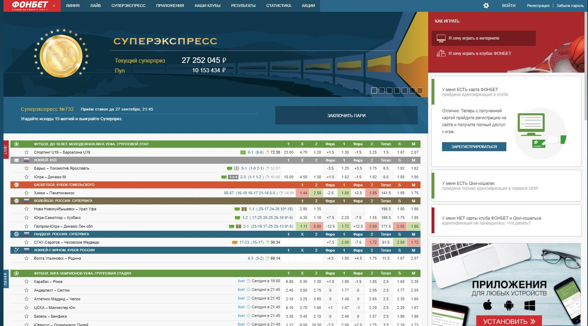Collapse the ВОЛЕЙБОЛ. РОССИЯ. СУПЕРЛИГА section header
588x326 pixels.
tap(215, 201)
